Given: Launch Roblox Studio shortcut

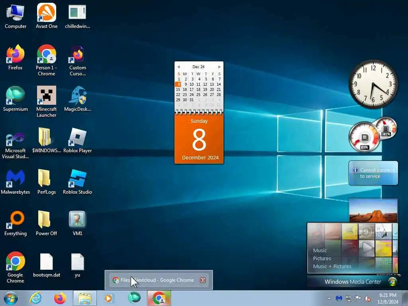Looking at the screenshot, I should (x=78, y=182).
